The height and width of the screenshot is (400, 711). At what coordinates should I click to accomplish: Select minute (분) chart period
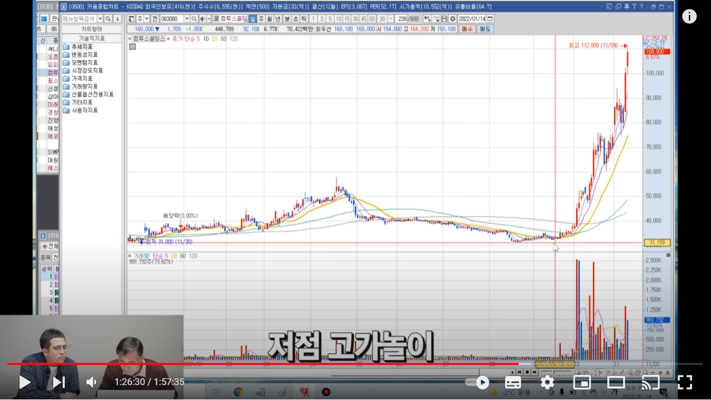287,19
